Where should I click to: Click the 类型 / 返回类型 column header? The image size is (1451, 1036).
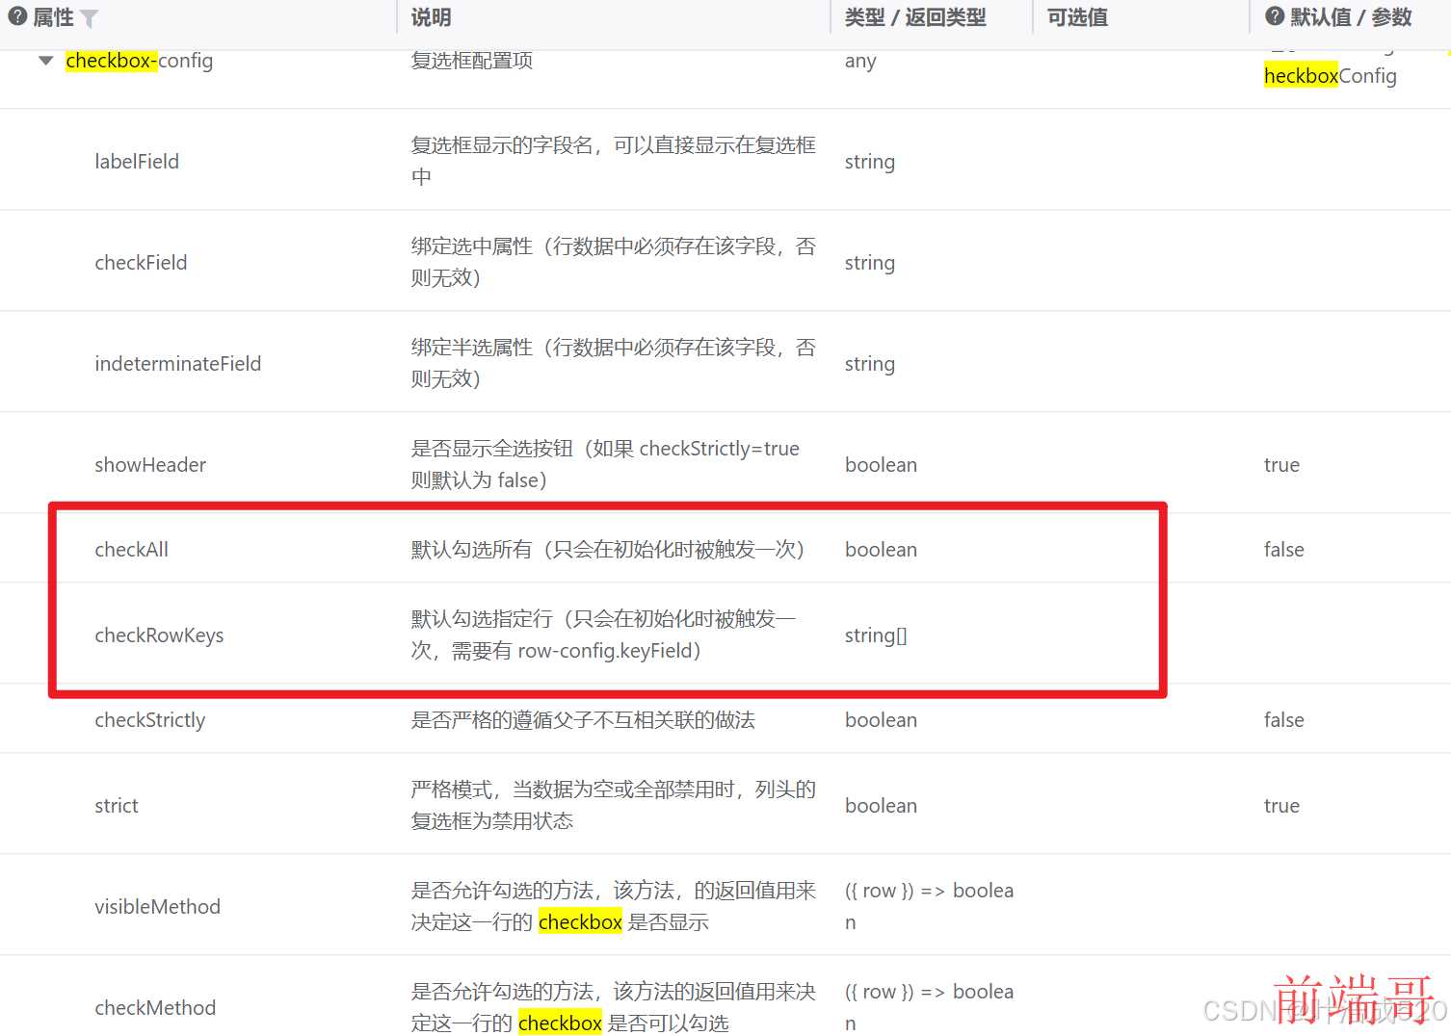tap(915, 17)
